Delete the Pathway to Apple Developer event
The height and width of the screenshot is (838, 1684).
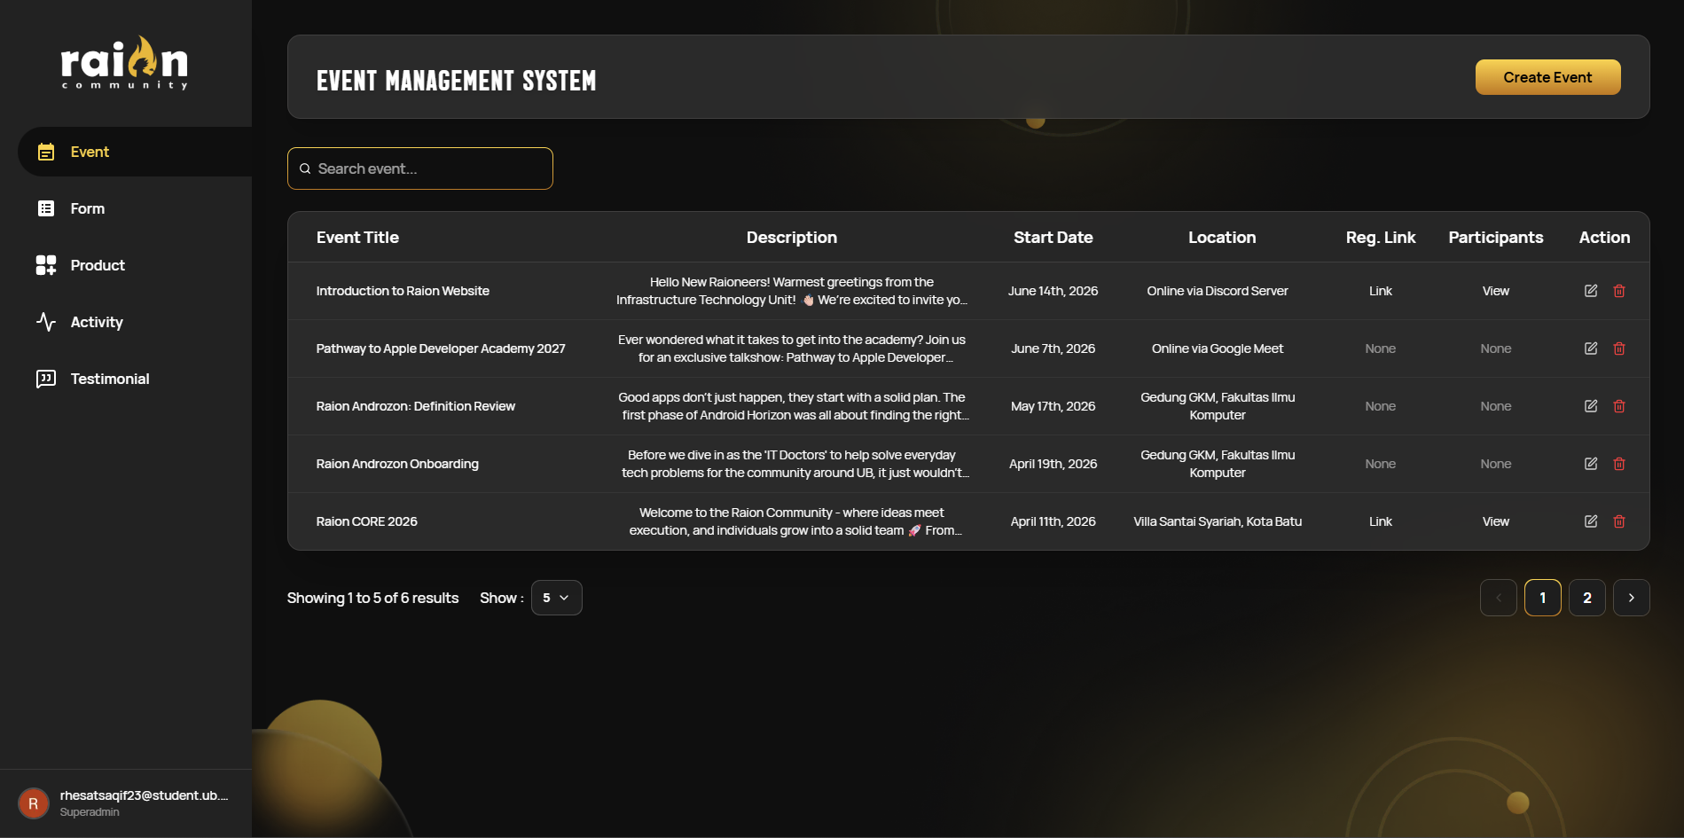pyautogui.click(x=1619, y=349)
